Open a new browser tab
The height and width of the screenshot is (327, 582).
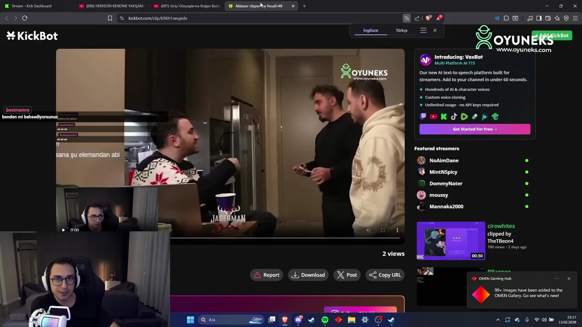point(304,6)
